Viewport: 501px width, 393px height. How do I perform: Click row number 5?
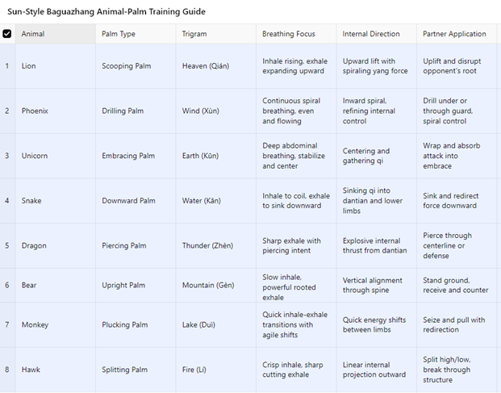pos(7,245)
